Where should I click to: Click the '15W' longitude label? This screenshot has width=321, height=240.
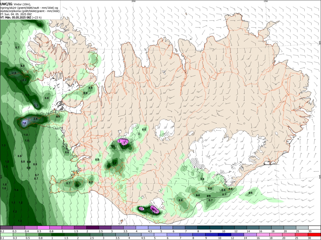click(x=266, y=1)
